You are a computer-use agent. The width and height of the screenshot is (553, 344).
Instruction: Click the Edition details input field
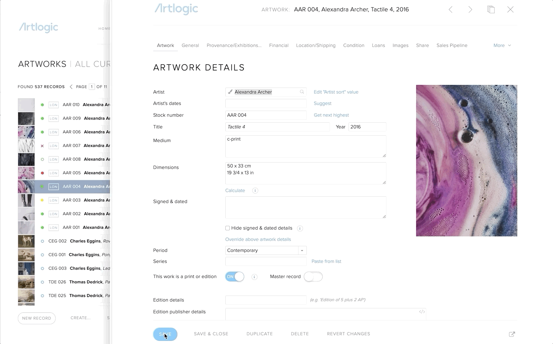click(x=266, y=300)
